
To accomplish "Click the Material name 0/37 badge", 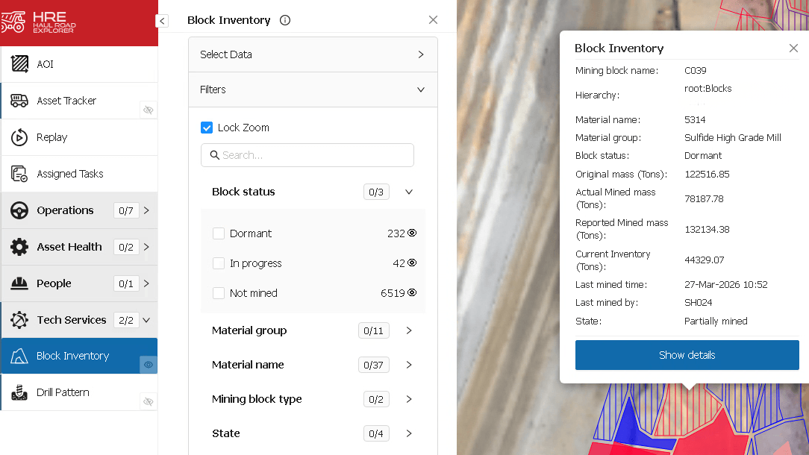I will coord(374,365).
